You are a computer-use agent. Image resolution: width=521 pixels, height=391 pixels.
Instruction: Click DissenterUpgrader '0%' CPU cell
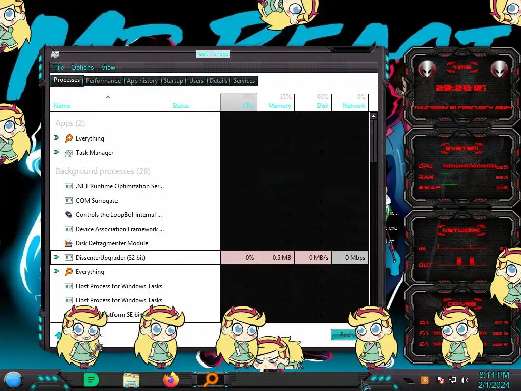point(239,258)
